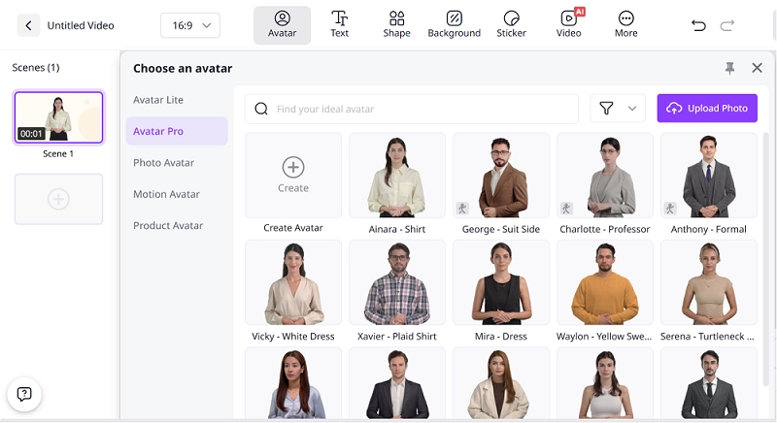Screen dimensions: 777x423
Task: Click the motion badge on George avatar
Action: [x=462, y=209]
